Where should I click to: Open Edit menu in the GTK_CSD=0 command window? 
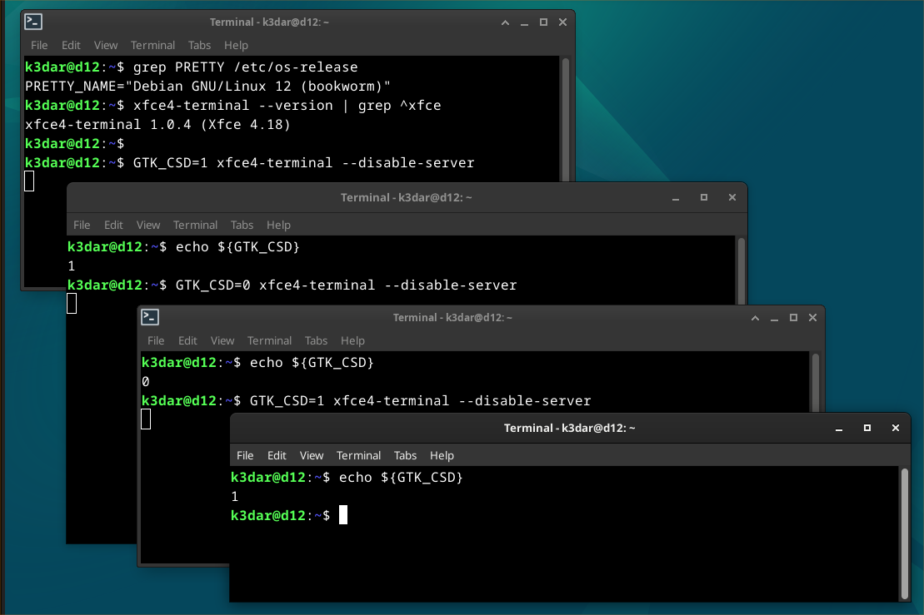[x=113, y=225]
